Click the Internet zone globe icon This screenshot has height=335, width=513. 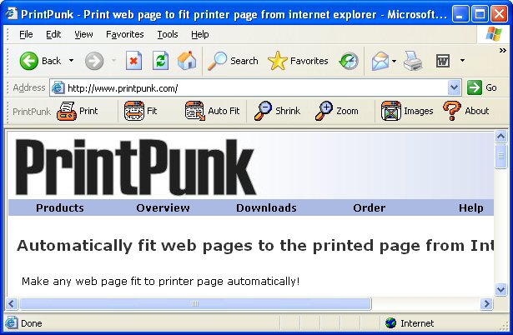click(390, 322)
